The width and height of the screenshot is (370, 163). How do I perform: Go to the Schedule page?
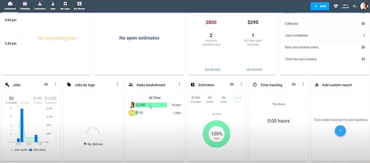point(25,6)
